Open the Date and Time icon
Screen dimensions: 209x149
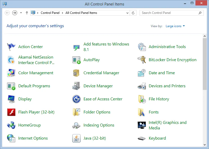pos(142,73)
